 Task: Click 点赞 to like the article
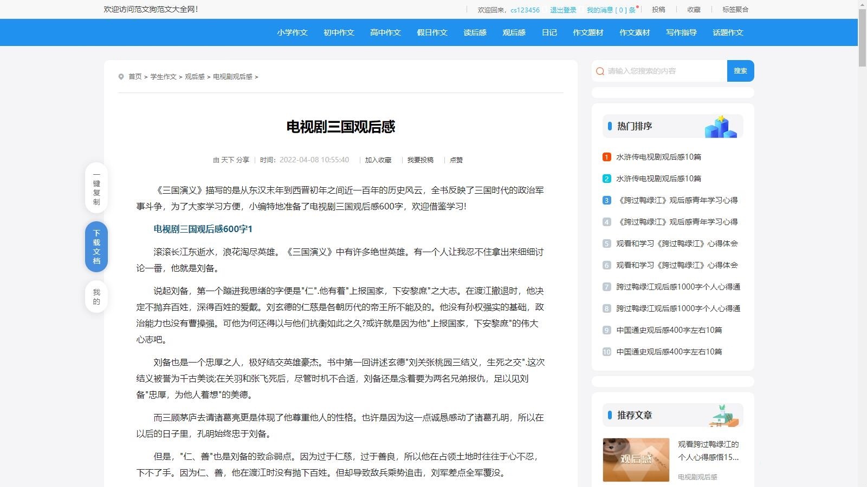pyautogui.click(x=456, y=160)
